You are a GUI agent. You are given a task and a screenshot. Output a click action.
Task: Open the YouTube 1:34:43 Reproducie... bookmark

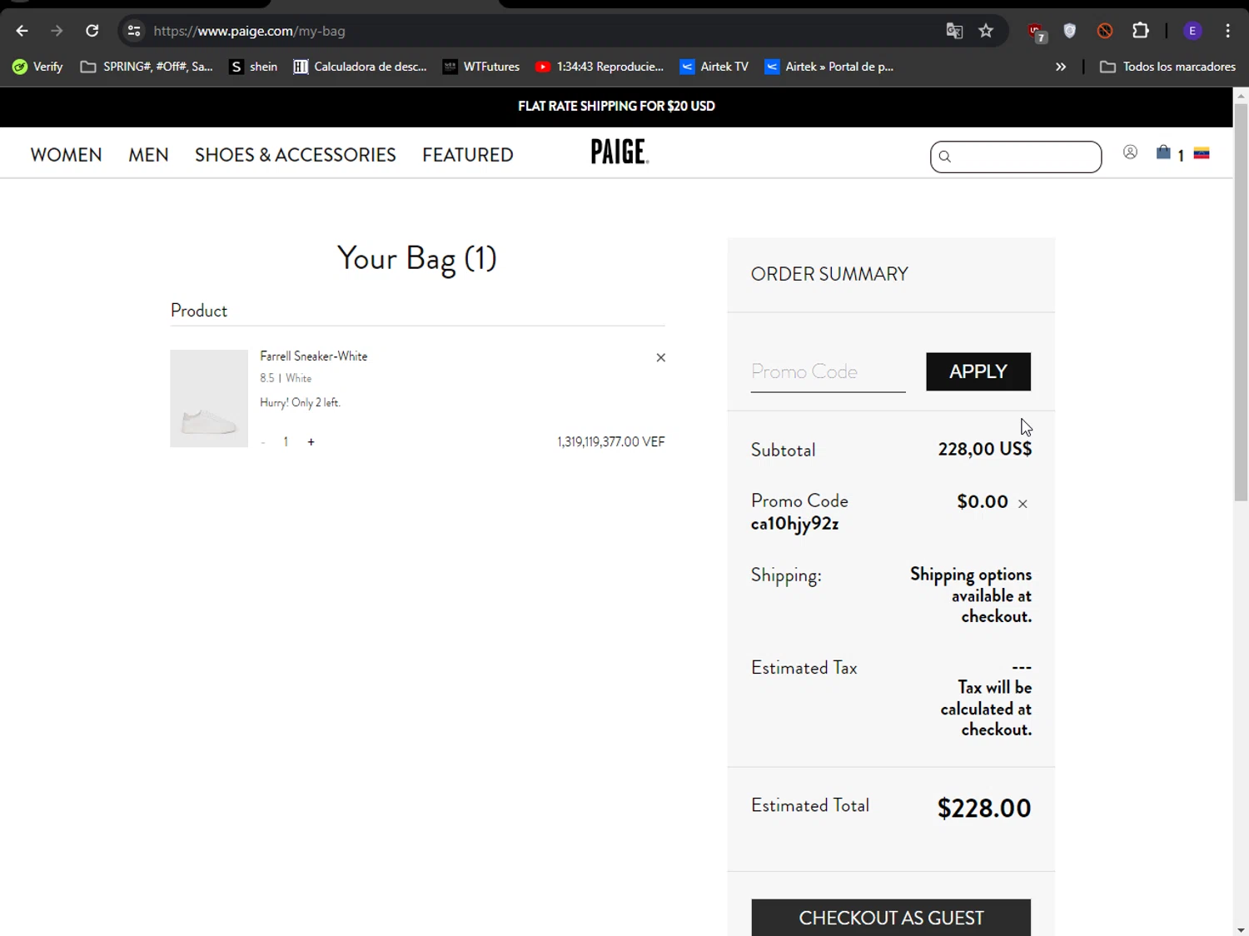[x=600, y=67]
